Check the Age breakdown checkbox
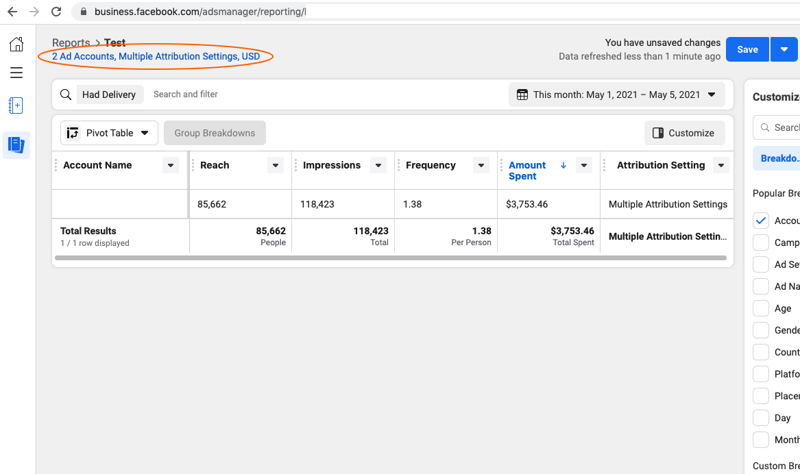Image resolution: width=800 pixels, height=474 pixels. click(x=761, y=308)
